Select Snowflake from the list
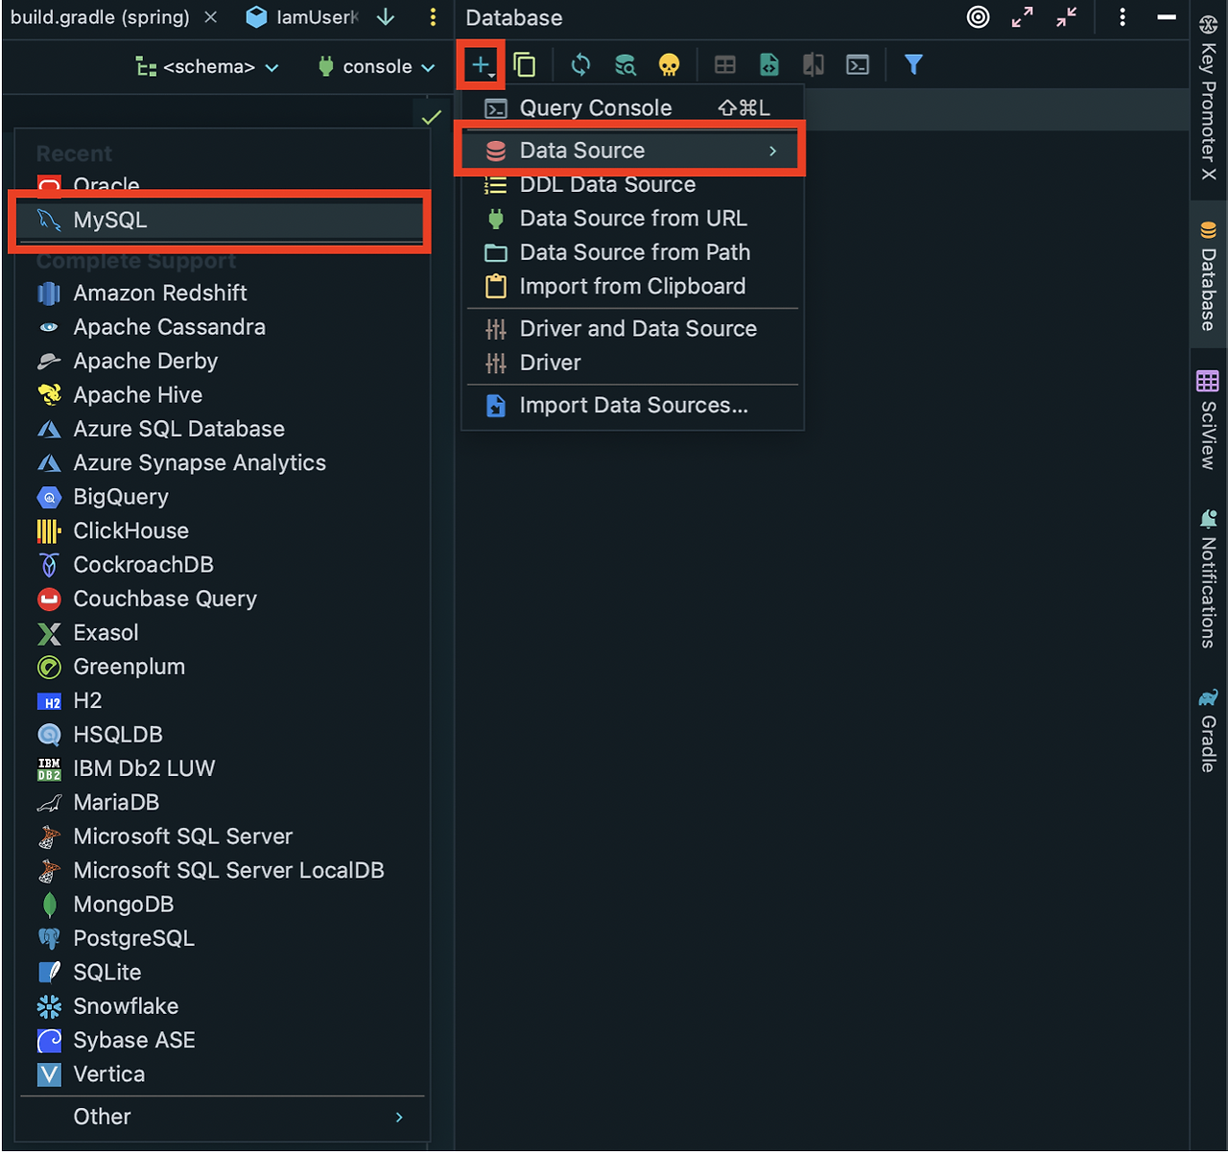 tap(223, 1006)
